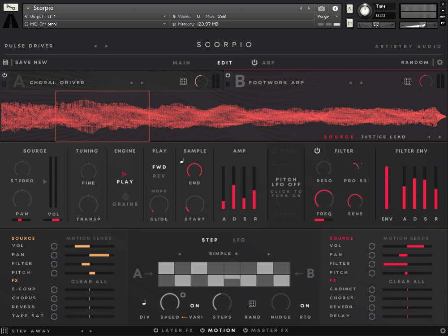Click the wrench icon in Kontakt header

pyautogui.click(x=11, y=8)
